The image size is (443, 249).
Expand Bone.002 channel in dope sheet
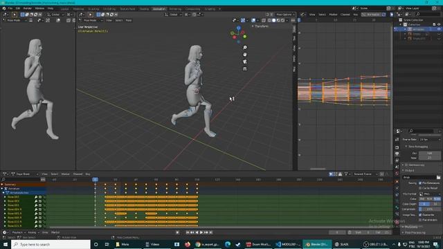(x=5, y=197)
